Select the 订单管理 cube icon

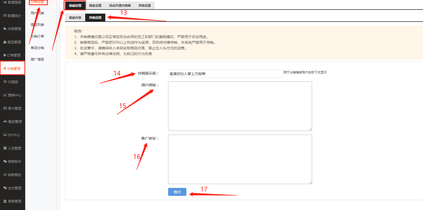point(5,55)
